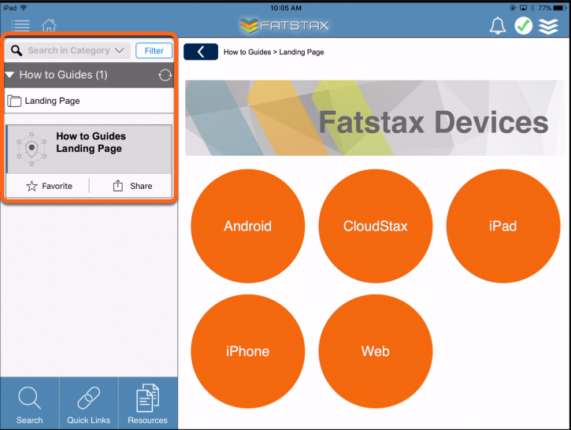This screenshot has height=430, width=571.
Task: Tap the battery indicator in status bar
Action: 560,8
